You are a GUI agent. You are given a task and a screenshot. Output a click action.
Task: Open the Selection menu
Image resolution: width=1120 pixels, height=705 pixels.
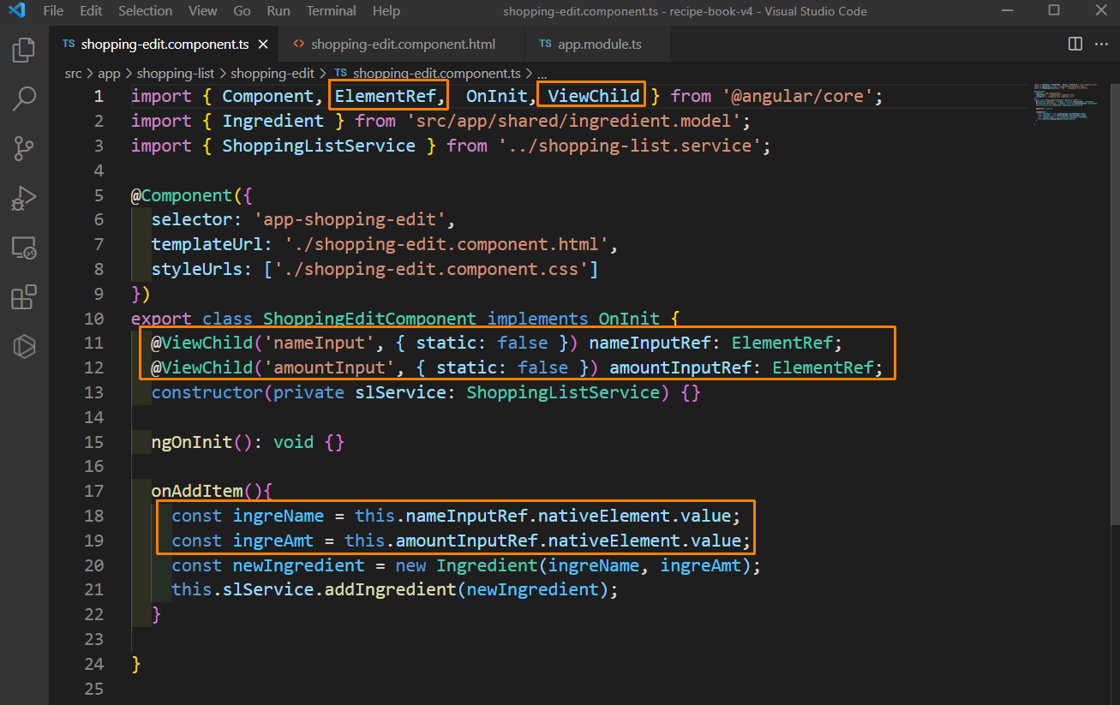coord(145,11)
